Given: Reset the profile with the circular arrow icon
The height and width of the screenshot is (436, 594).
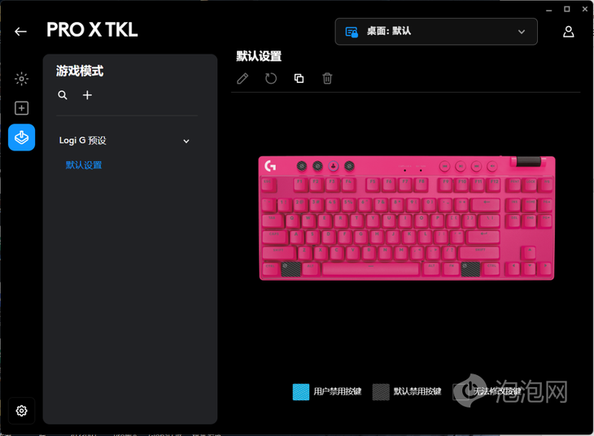Looking at the screenshot, I should tap(271, 78).
